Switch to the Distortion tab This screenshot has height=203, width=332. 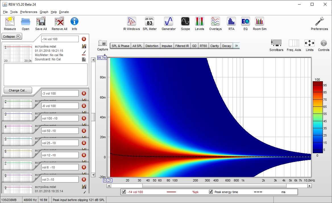152,46
